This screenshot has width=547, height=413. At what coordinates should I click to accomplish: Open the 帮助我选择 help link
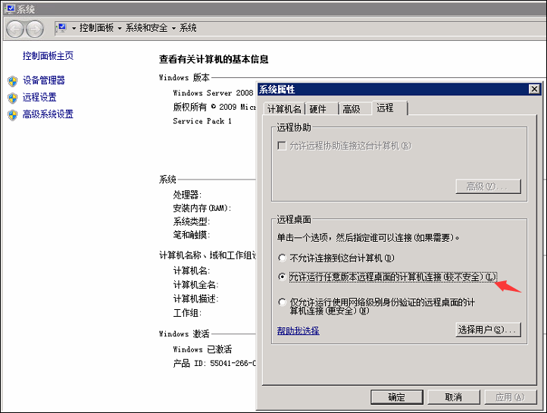[298, 331]
